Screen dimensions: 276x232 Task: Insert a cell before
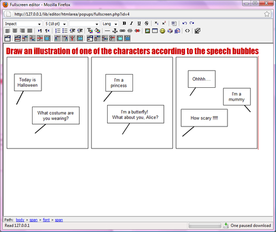pos(97,38)
